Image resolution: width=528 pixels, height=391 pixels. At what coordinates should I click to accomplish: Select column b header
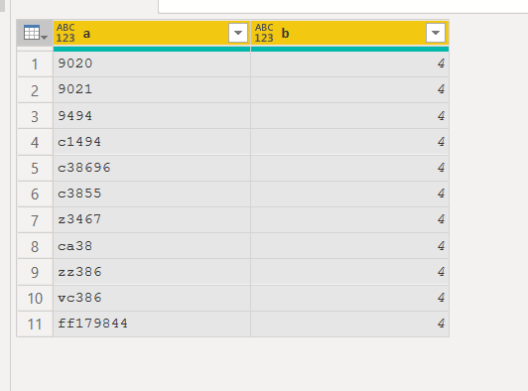[350, 33]
